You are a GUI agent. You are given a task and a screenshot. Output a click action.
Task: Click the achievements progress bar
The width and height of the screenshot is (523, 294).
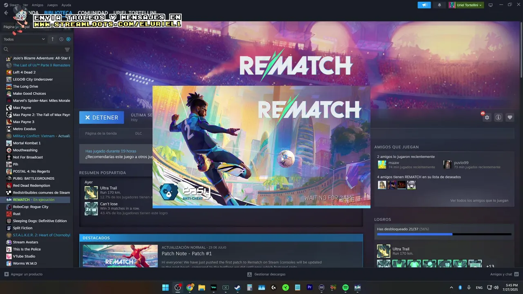[444, 234]
